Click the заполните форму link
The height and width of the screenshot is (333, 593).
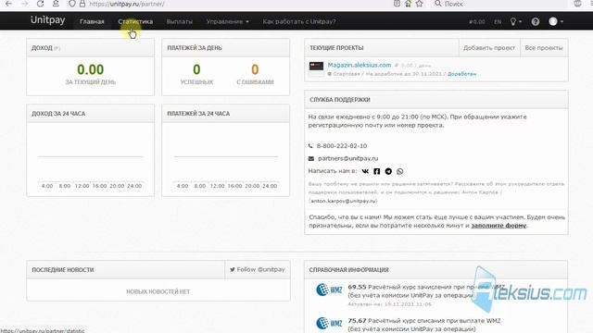(x=498, y=226)
